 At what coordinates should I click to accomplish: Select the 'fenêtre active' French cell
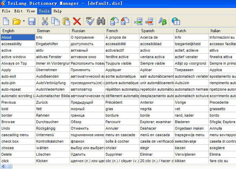(x=122, y=57)
